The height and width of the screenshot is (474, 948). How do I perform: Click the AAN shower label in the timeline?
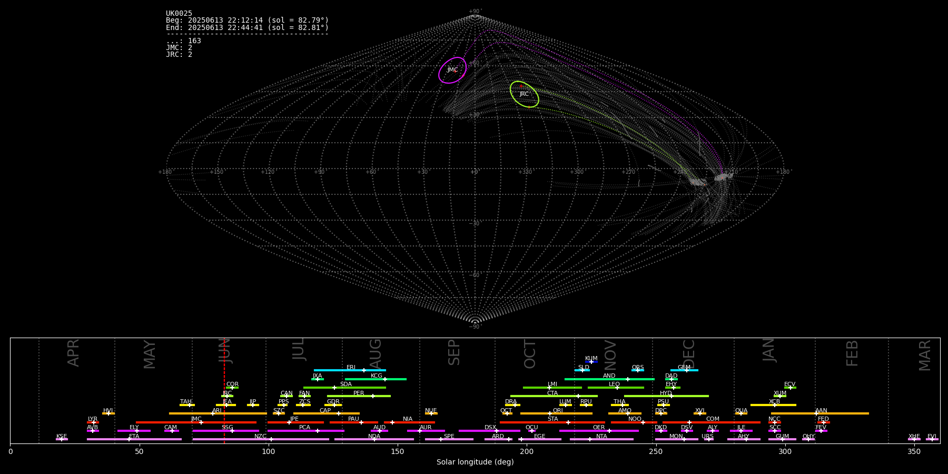[821, 411]
